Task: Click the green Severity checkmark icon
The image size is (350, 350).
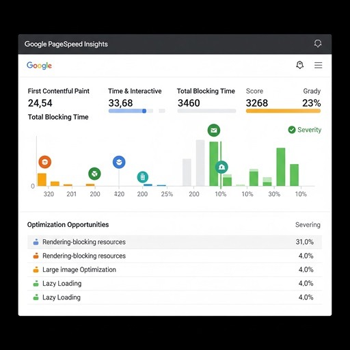Action: tap(292, 130)
